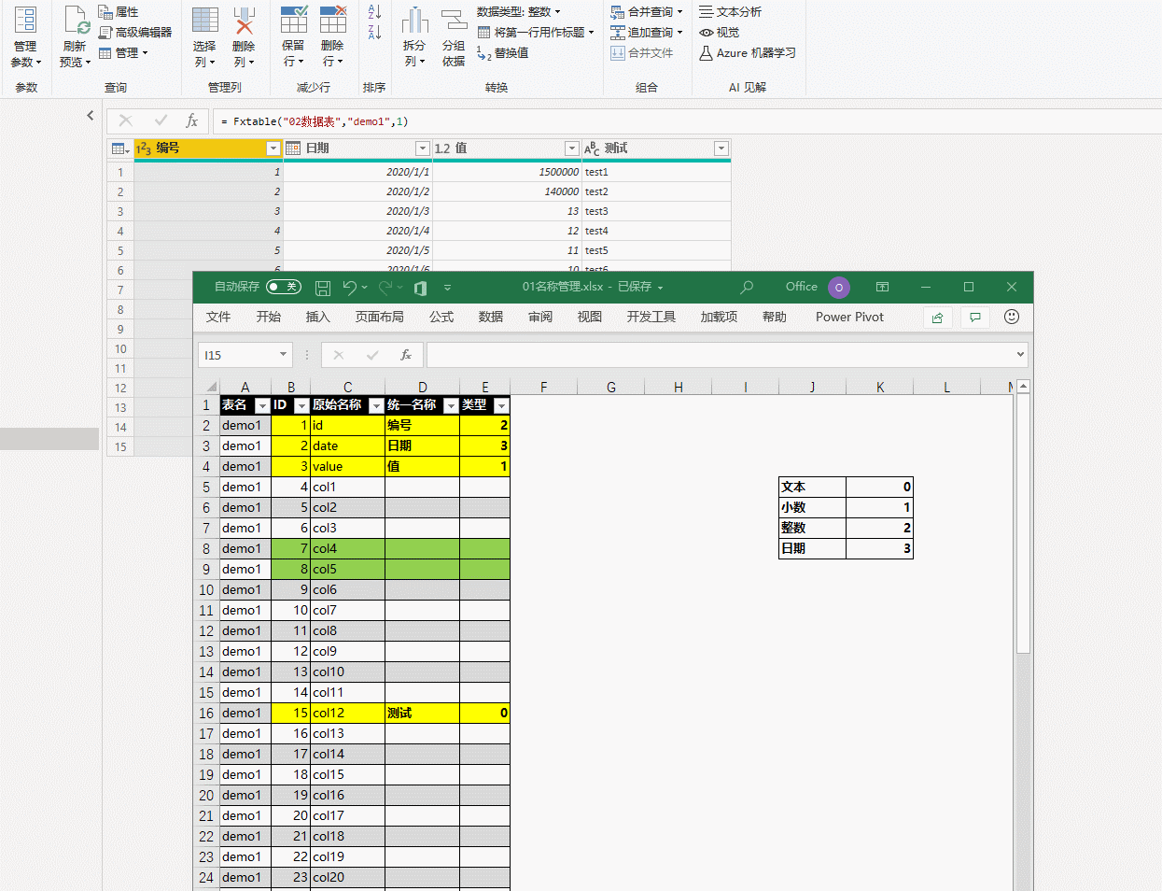1162x891 pixels.
Task: Switch to 开发工具 tab in Excel
Action: coord(651,318)
